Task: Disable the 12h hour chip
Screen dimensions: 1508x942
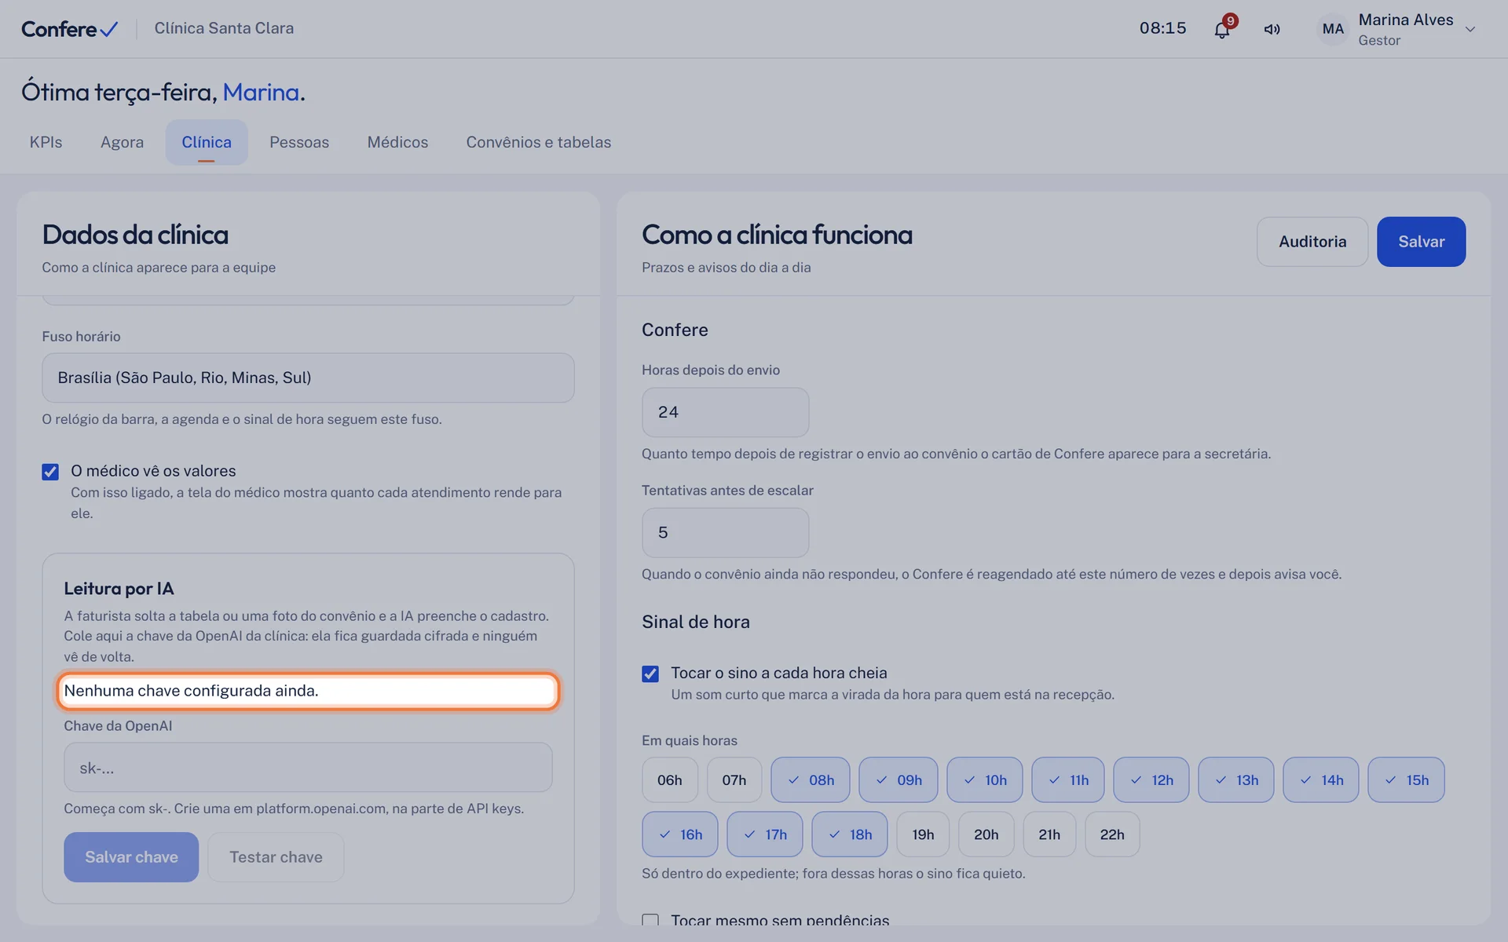Action: [x=1151, y=780]
